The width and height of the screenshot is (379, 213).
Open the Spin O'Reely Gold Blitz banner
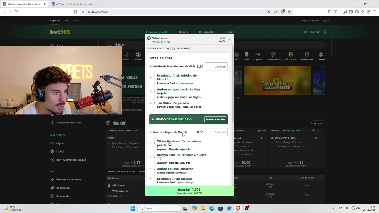point(277,80)
